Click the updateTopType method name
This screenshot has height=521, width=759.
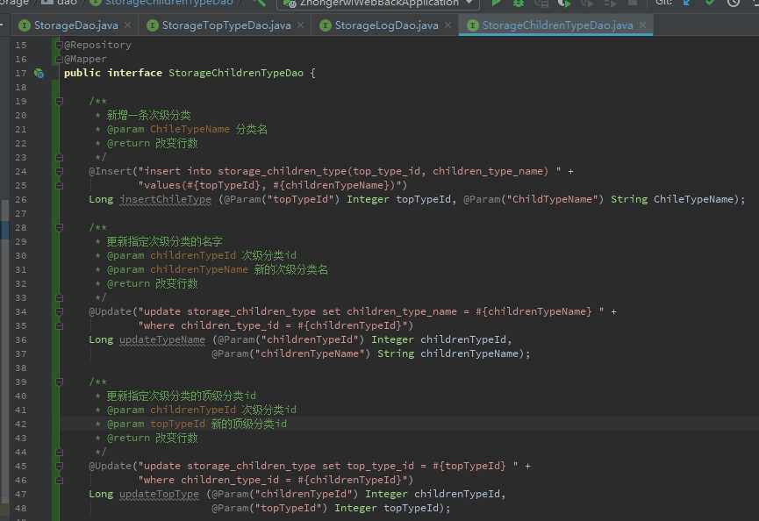(x=159, y=494)
